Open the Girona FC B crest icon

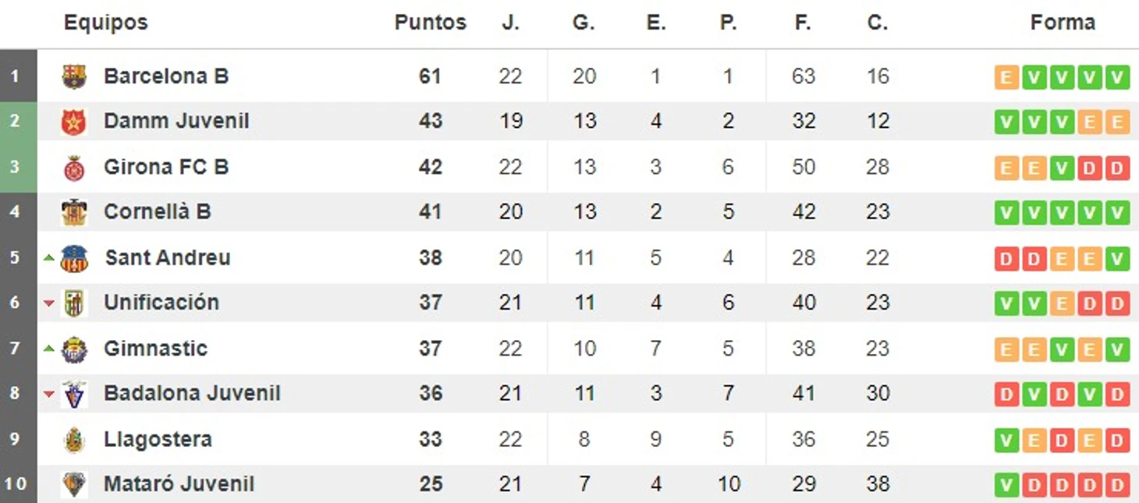click(74, 167)
